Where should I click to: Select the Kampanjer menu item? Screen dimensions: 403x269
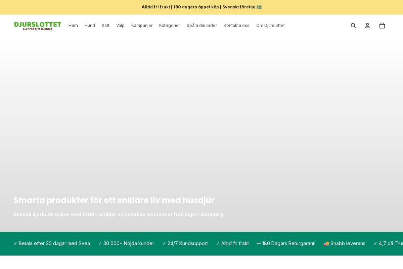tap(142, 26)
